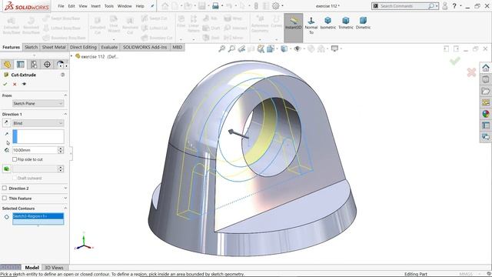
Task: Open the SOLIDWORKS Forum task pane icon
Action: (486, 137)
